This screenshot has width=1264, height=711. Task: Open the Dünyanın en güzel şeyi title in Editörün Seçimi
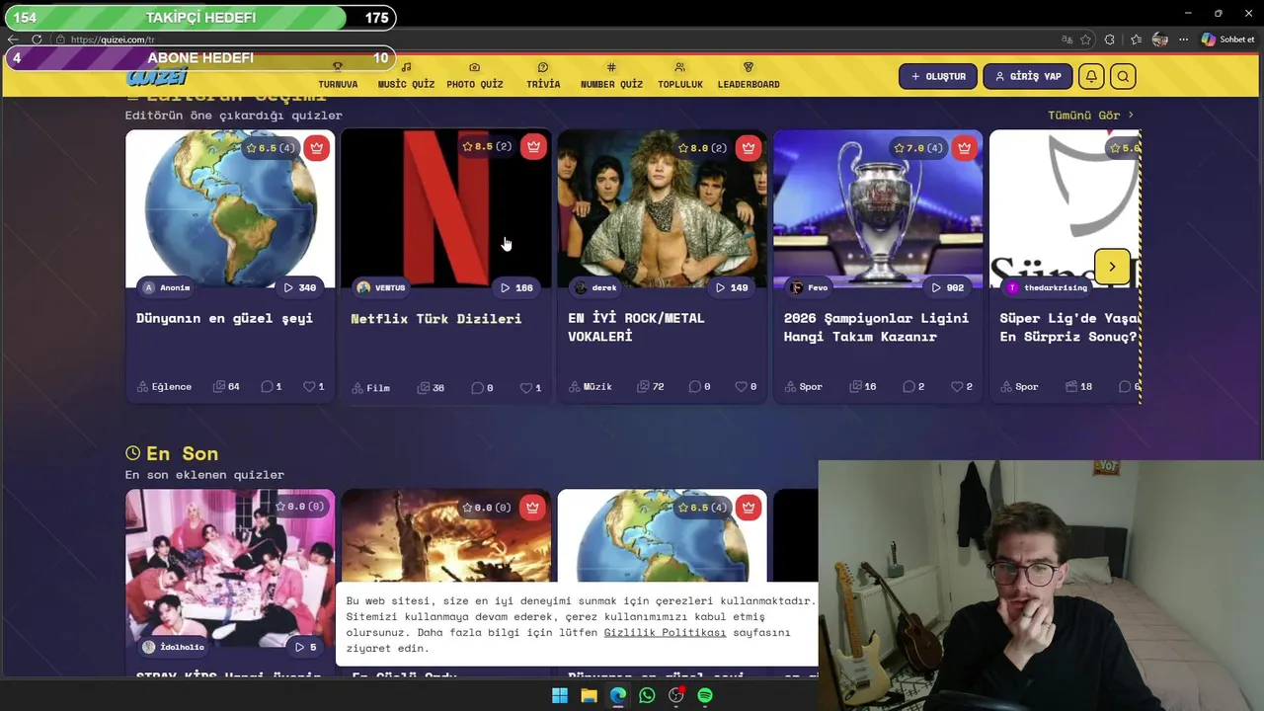(x=224, y=318)
